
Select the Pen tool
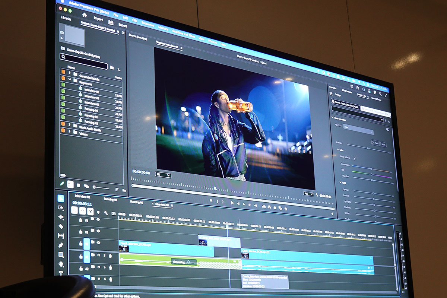click(x=61, y=245)
